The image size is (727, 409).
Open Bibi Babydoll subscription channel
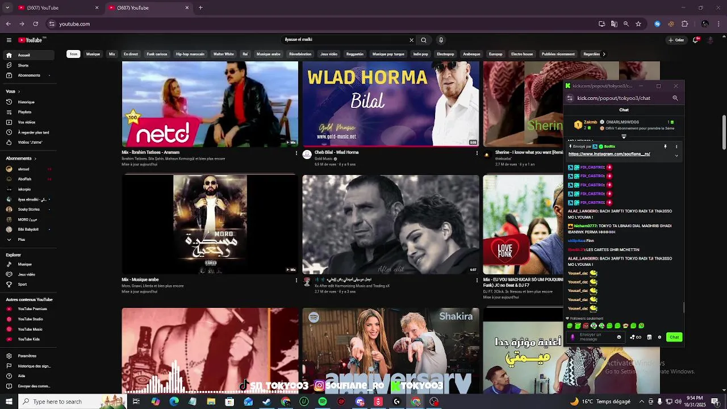tap(27, 229)
